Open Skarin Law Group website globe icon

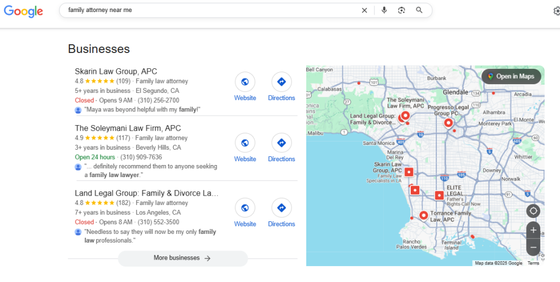coord(245,82)
